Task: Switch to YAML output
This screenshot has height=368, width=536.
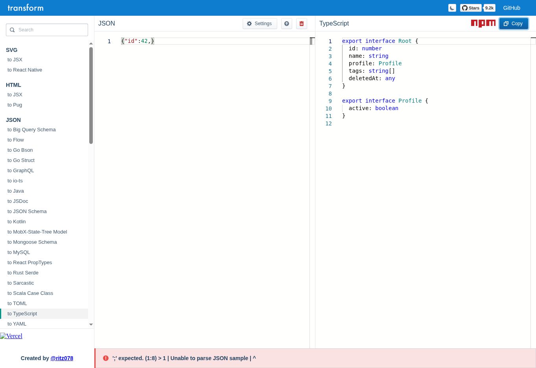Action: coord(17,324)
